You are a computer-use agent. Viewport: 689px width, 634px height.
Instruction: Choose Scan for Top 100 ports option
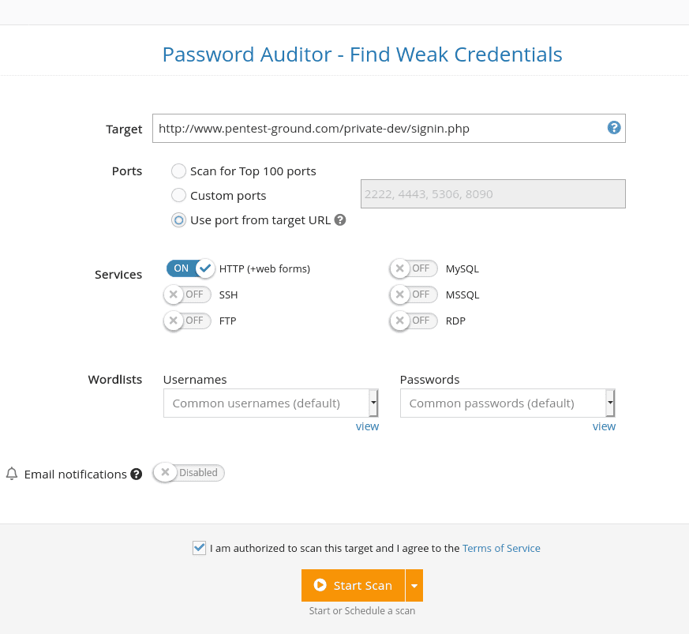point(178,171)
